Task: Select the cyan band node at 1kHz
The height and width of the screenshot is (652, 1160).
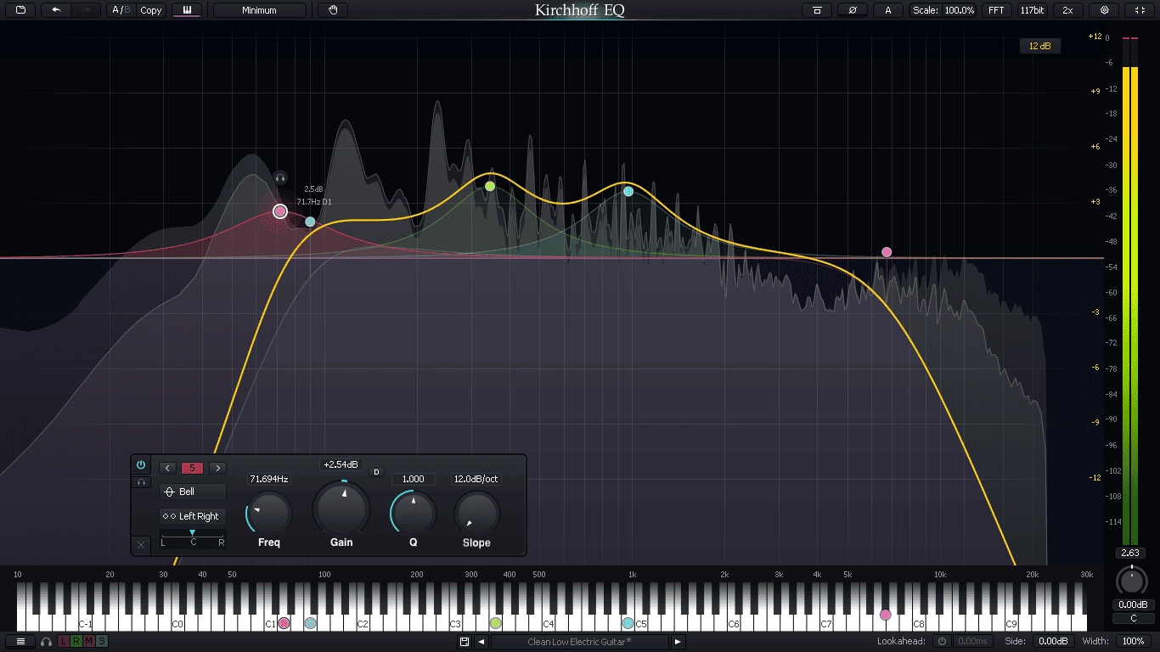Action: 628,191
